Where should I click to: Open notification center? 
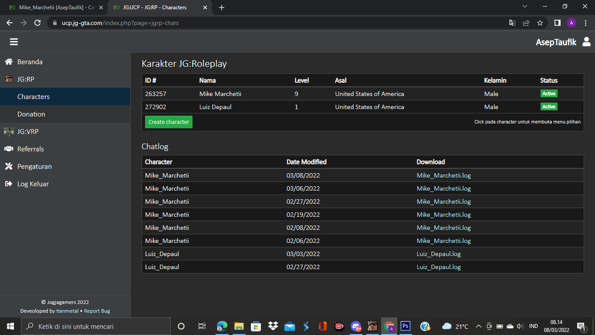point(581,326)
